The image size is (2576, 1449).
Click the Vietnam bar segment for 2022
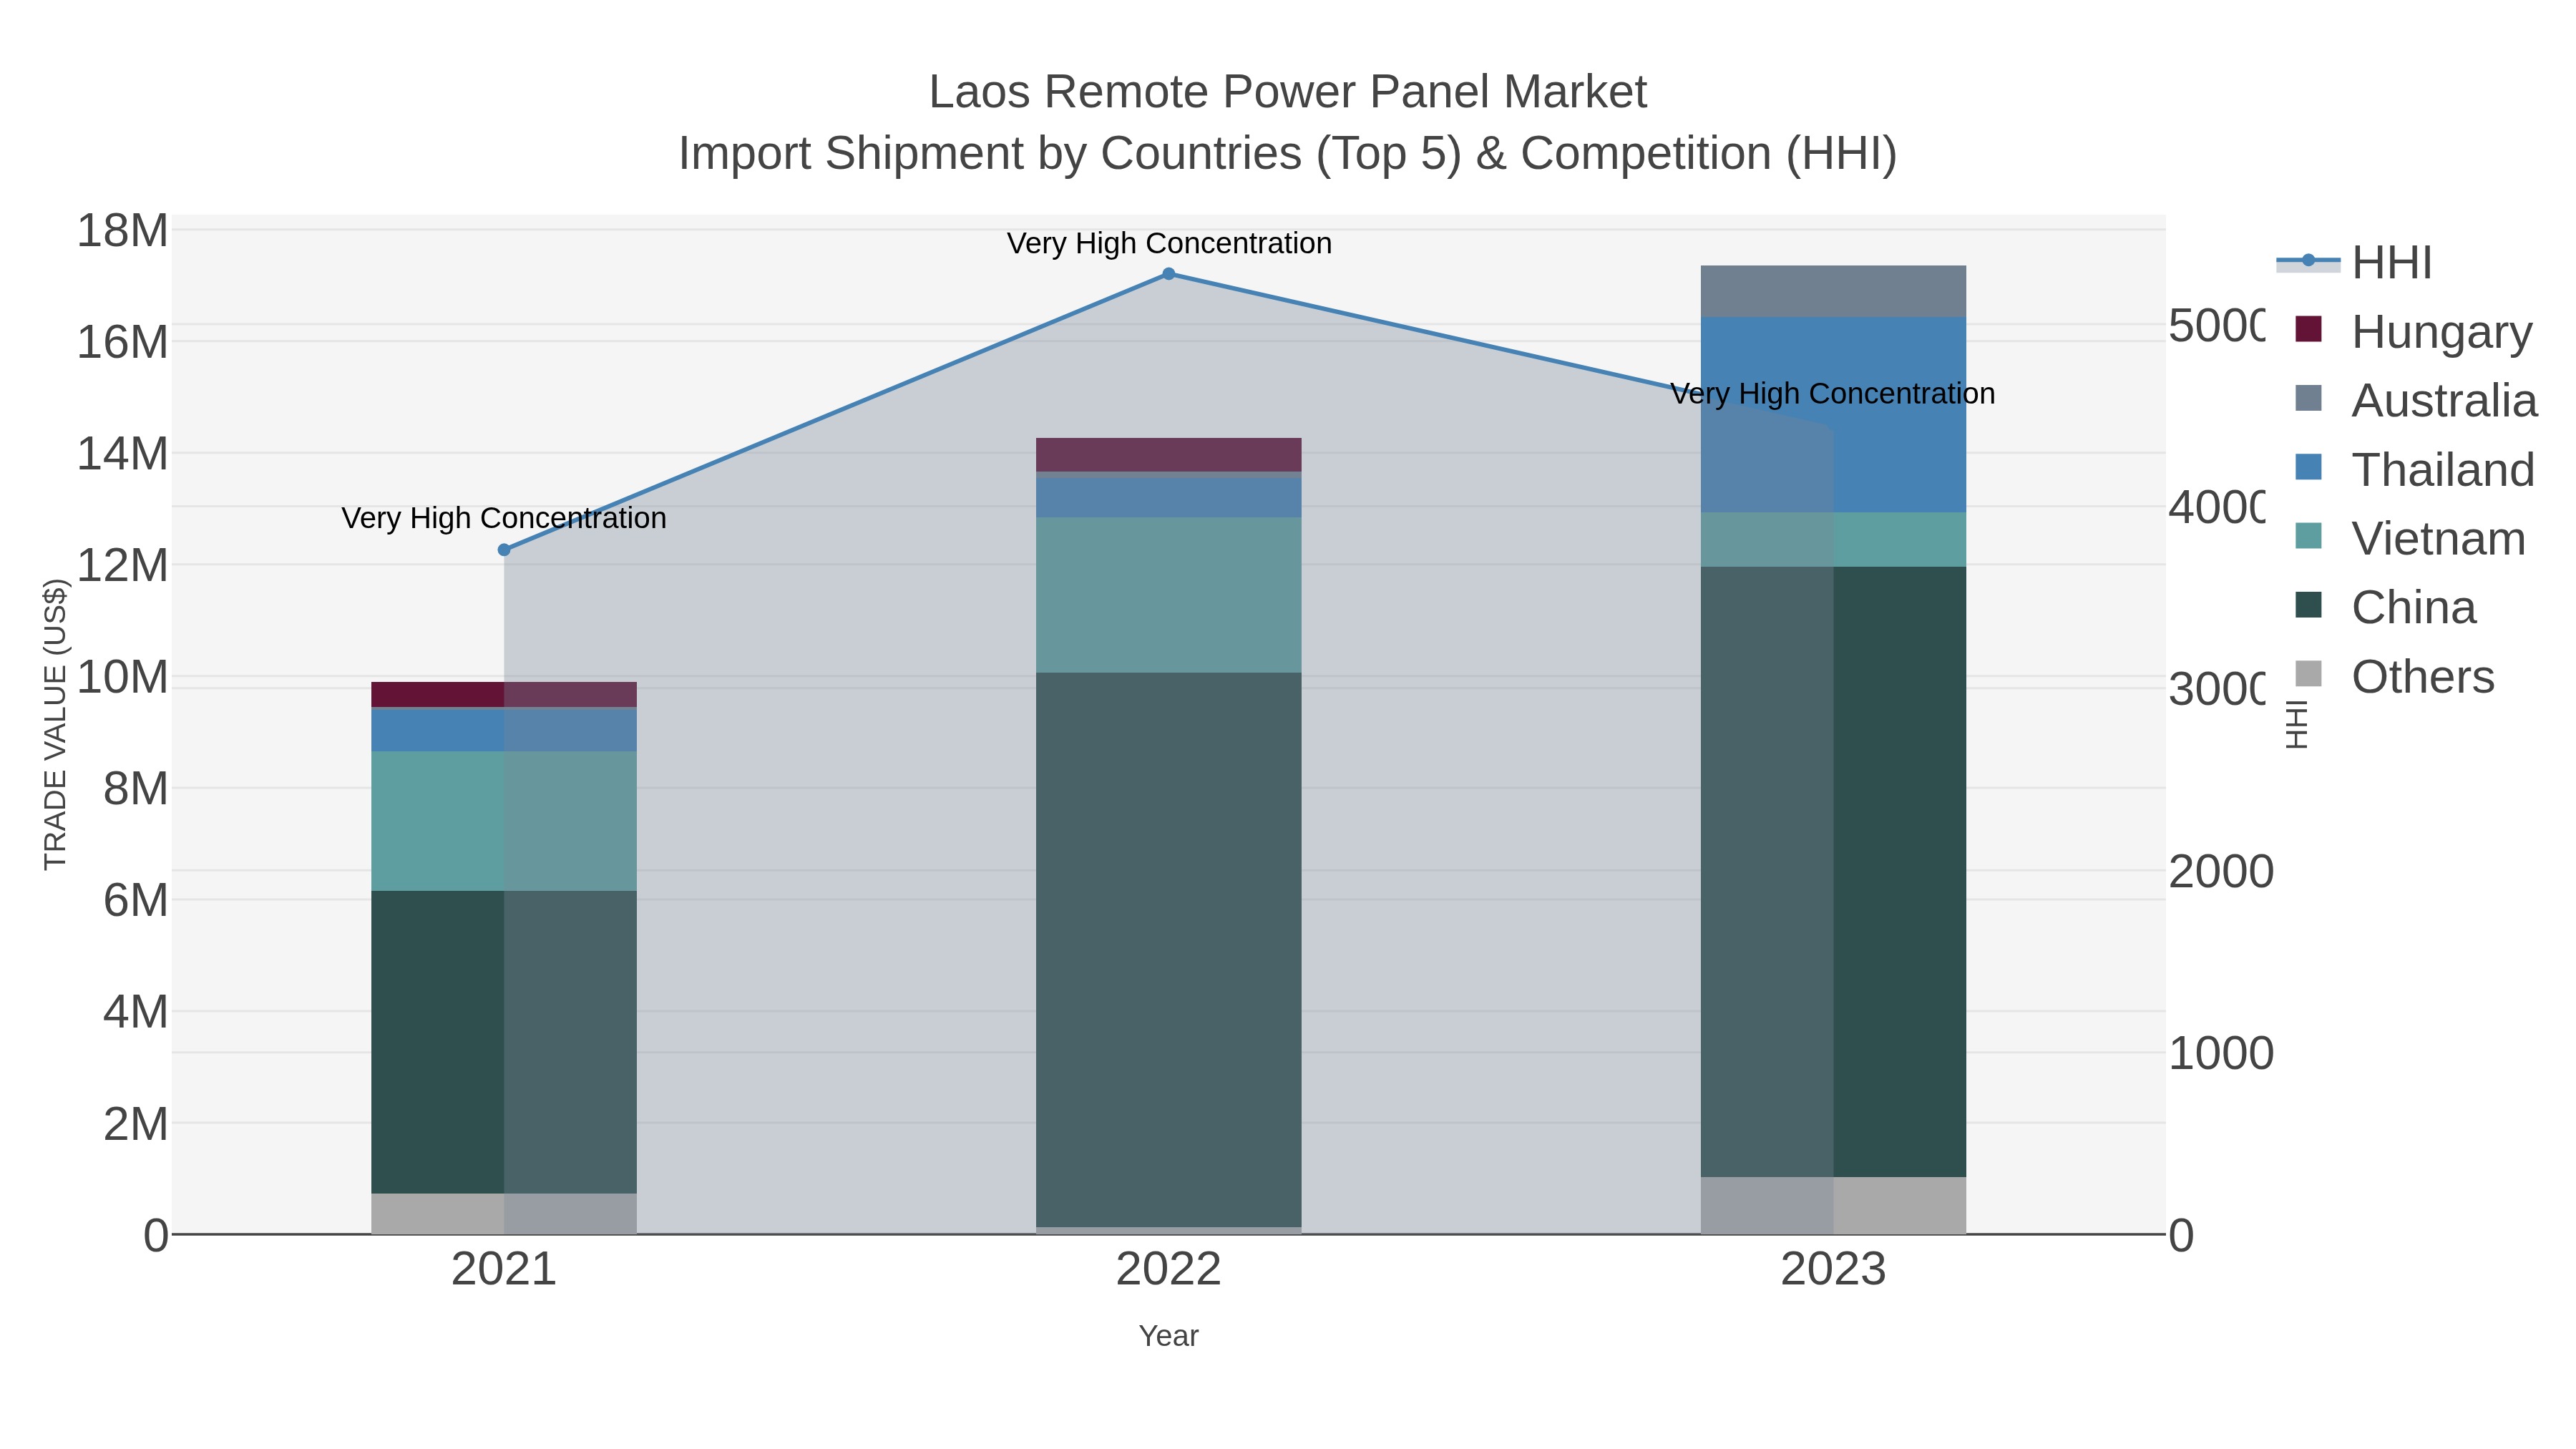1168,595
